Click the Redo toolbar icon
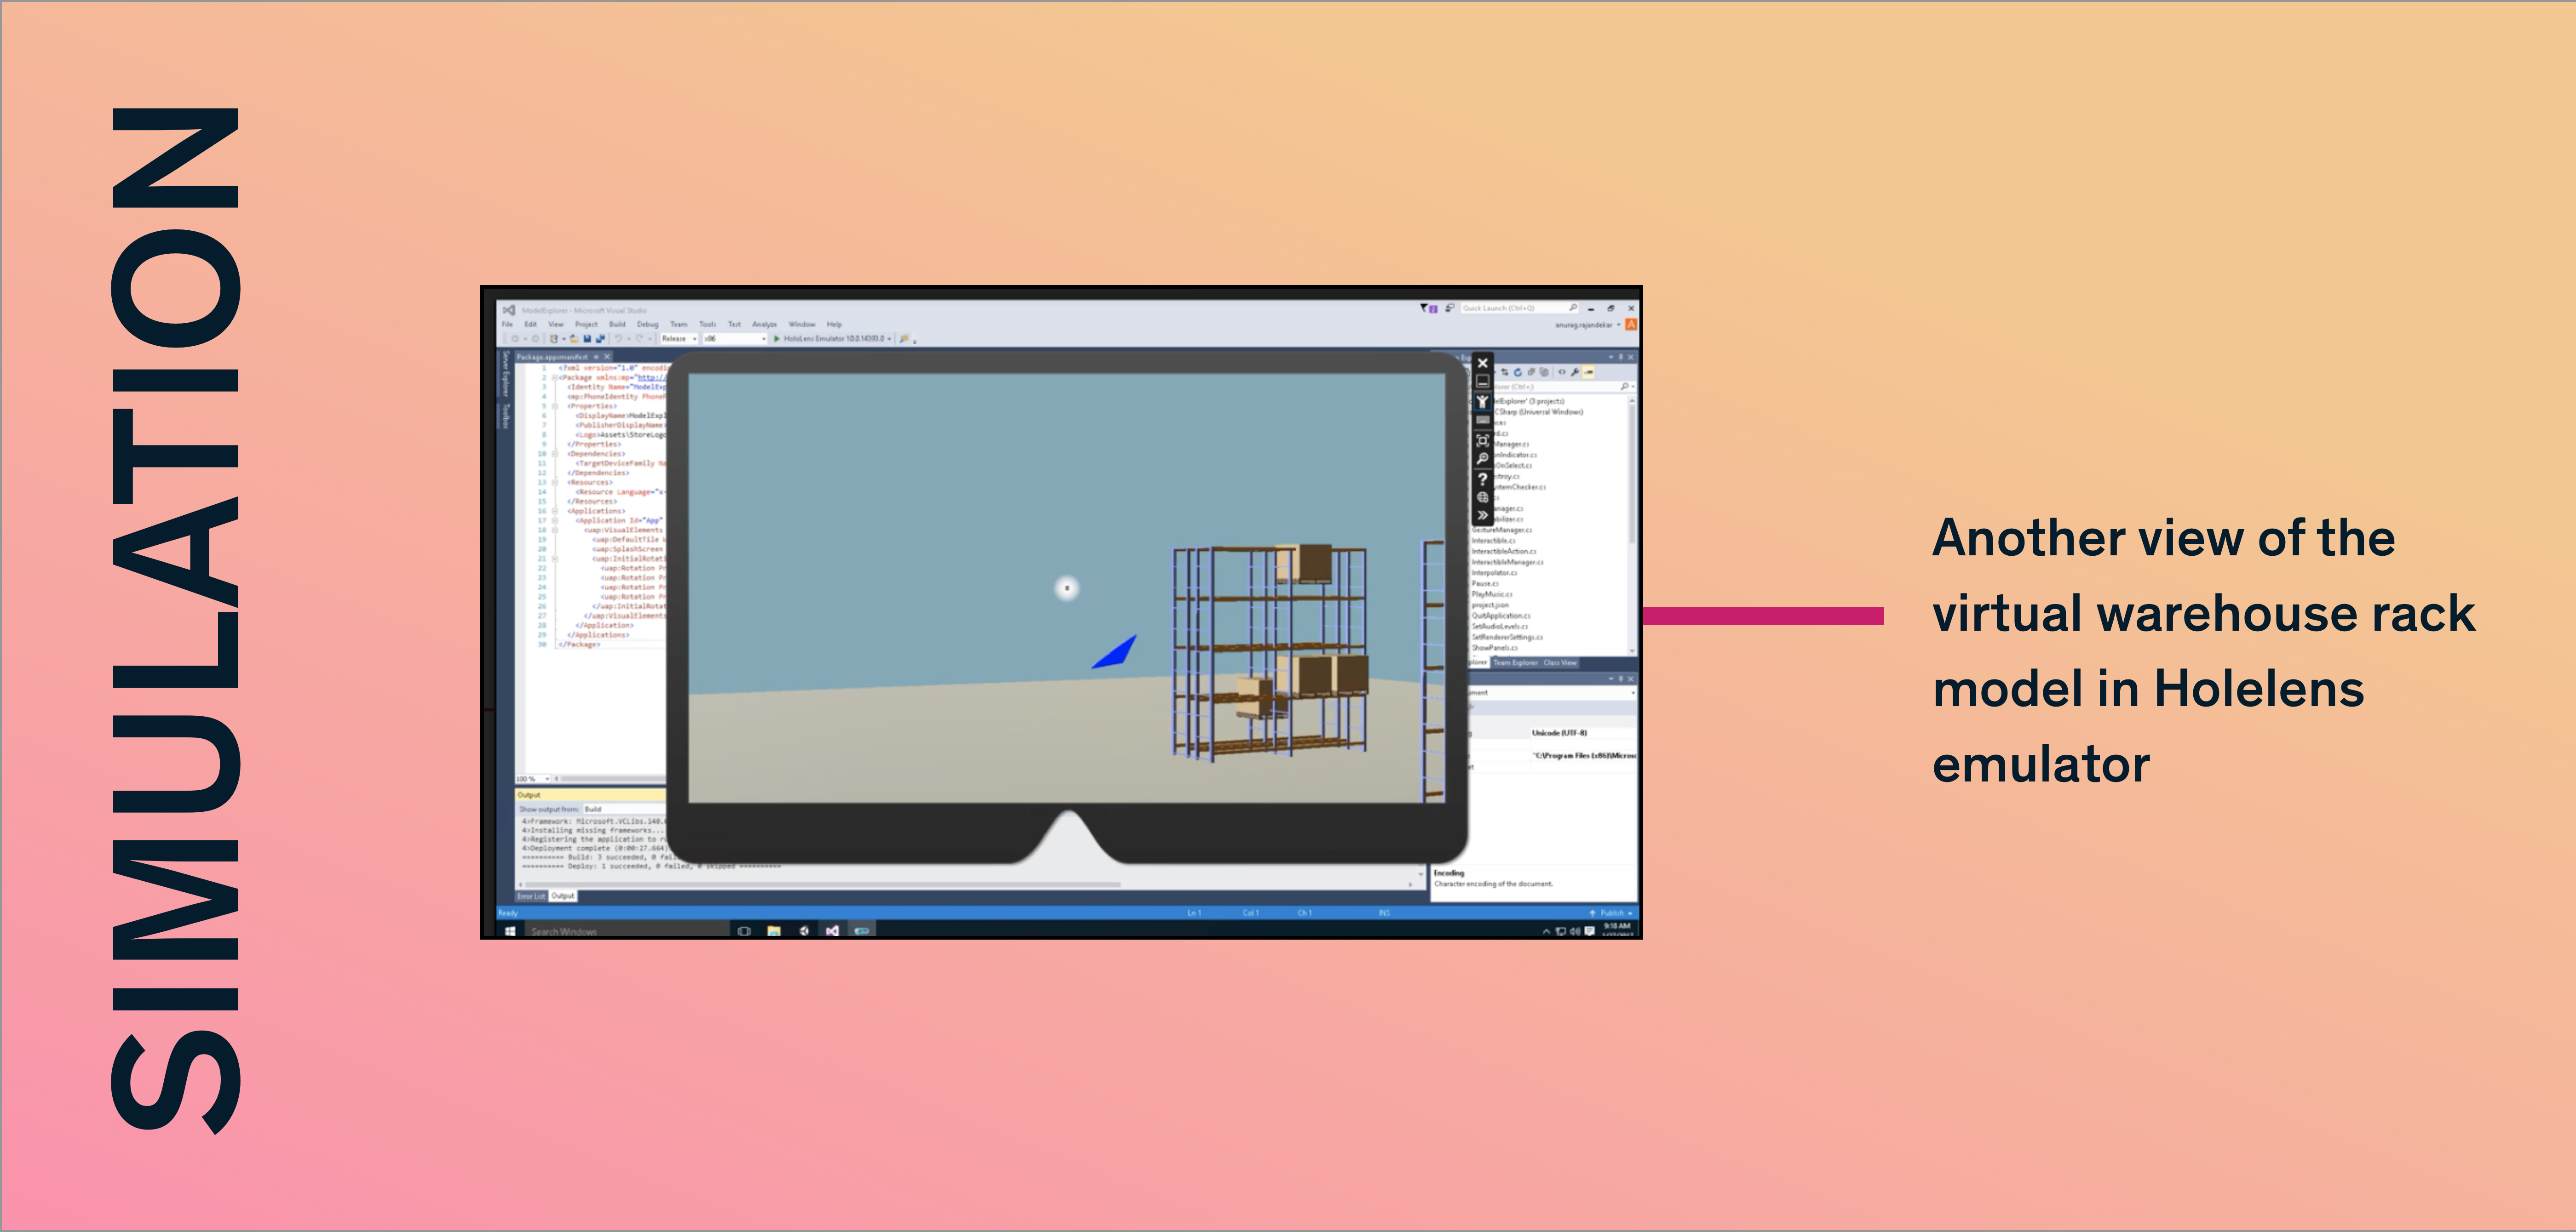This screenshot has width=2576, height=1232. (640, 339)
